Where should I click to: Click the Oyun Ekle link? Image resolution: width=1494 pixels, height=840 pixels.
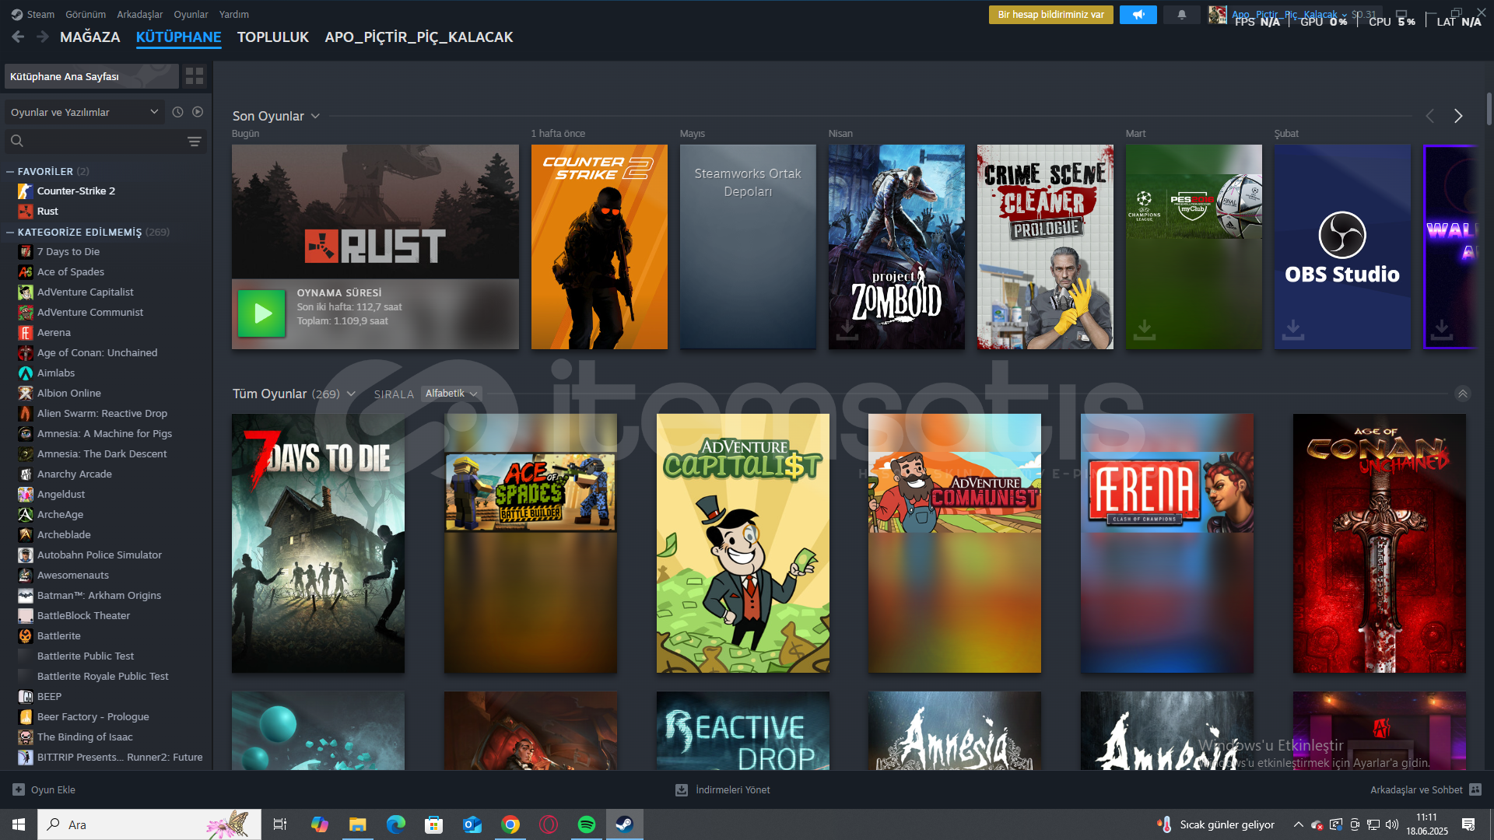point(53,789)
